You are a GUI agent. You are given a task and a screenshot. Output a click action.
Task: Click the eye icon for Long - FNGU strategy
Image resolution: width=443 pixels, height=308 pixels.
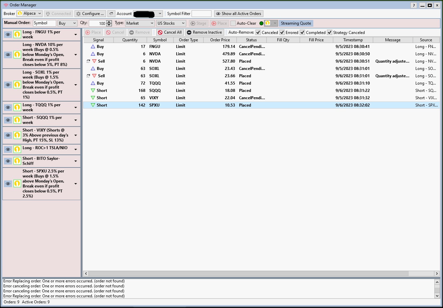point(8,35)
